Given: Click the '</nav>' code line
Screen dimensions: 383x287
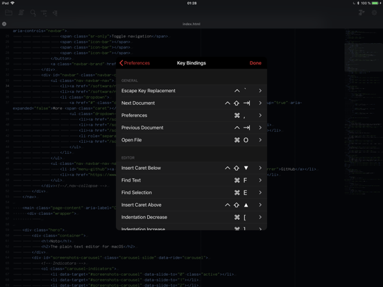Looking at the screenshot, I should click(29, 197).
